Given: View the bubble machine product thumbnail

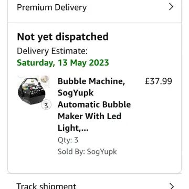Looking at the screenshot, I should [x=33, y=90].
